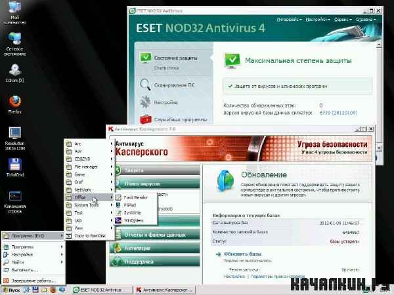Screen dimensions: 394x295
Task: Switch to ESET NOD32 Antivirus taskbar button
Action: click(x=102, y=290)
